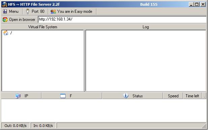Minimize the HFS window
Viewport: 208px width, 130px height.
click(x=191, y=4)
